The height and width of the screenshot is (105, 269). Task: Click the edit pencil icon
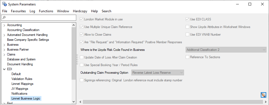point(263,95)
